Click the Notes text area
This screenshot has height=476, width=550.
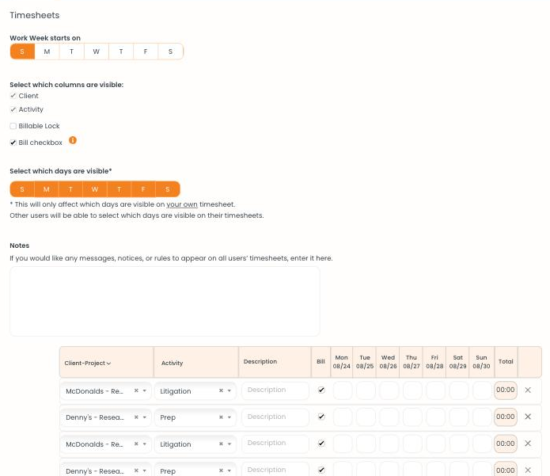[165, 301]
